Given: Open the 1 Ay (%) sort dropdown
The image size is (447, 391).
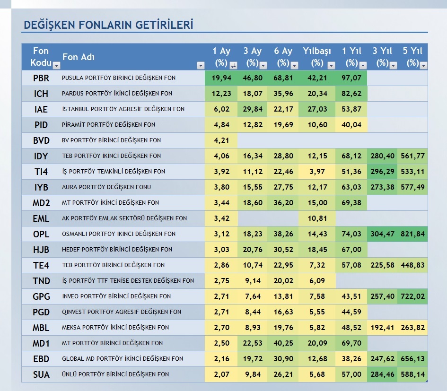Looking at the screenshot, I should click(x=234, y=66).
